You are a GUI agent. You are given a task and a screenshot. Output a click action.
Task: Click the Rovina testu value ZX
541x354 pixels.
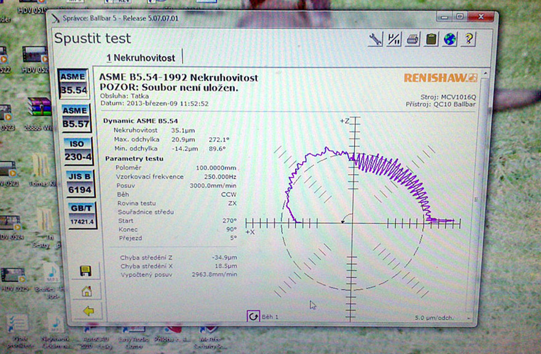tap(232, 203)
